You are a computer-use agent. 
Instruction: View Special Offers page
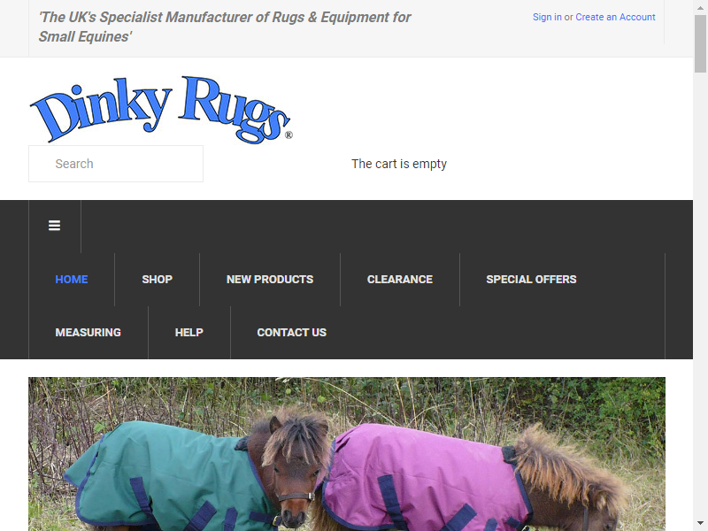coord(531,280)
